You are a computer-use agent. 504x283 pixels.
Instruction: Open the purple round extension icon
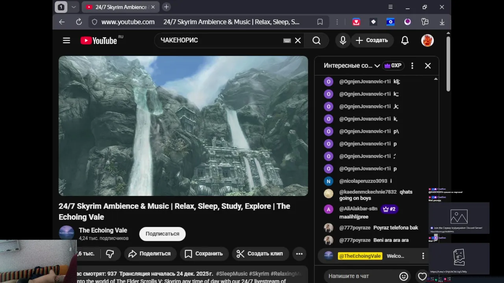[408, 22]
